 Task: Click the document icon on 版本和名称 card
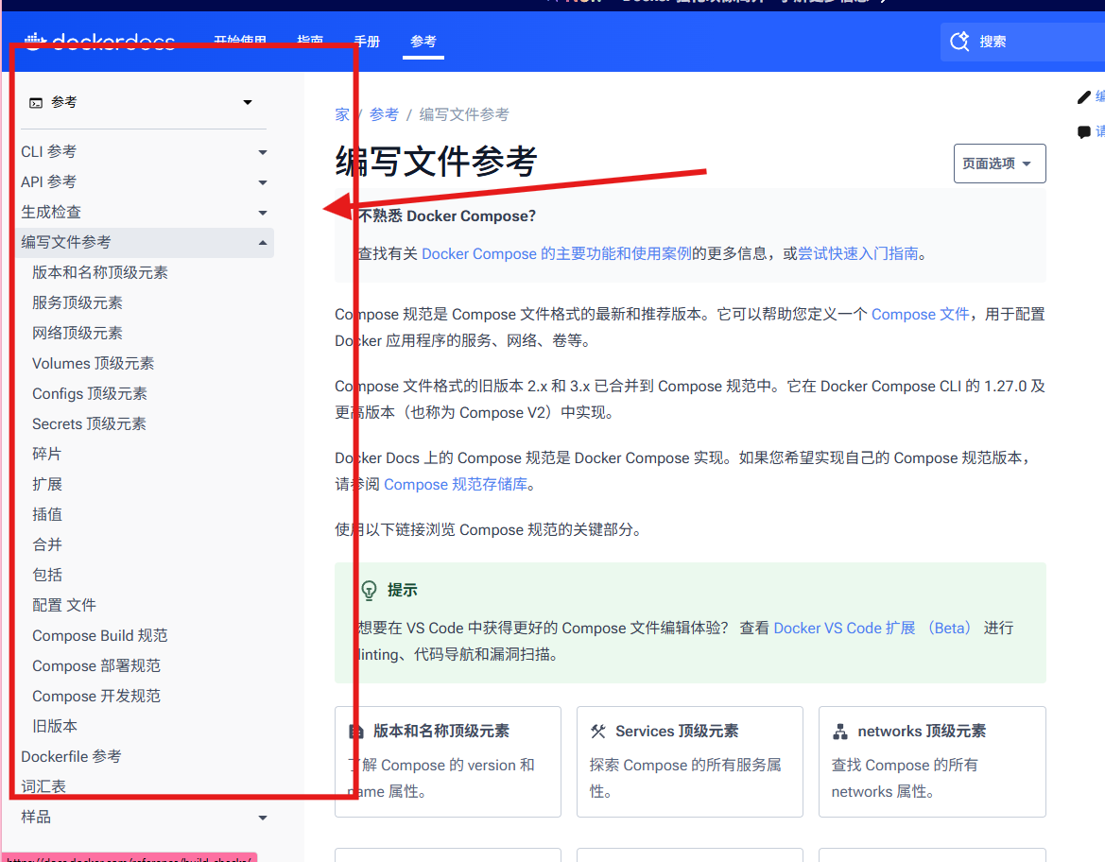tap(356, 732)
